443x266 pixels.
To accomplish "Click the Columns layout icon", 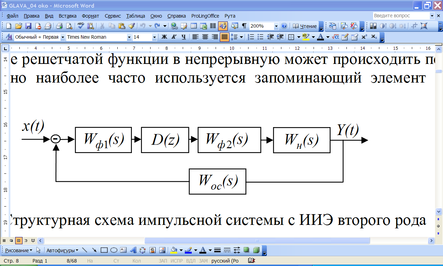I will [213, 26].
